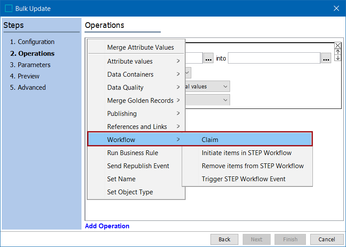The height and width of the screenshot is (247, 346).
Task: Select Trigger STEP Workflow Event
Action: click(x=247, y=179)
